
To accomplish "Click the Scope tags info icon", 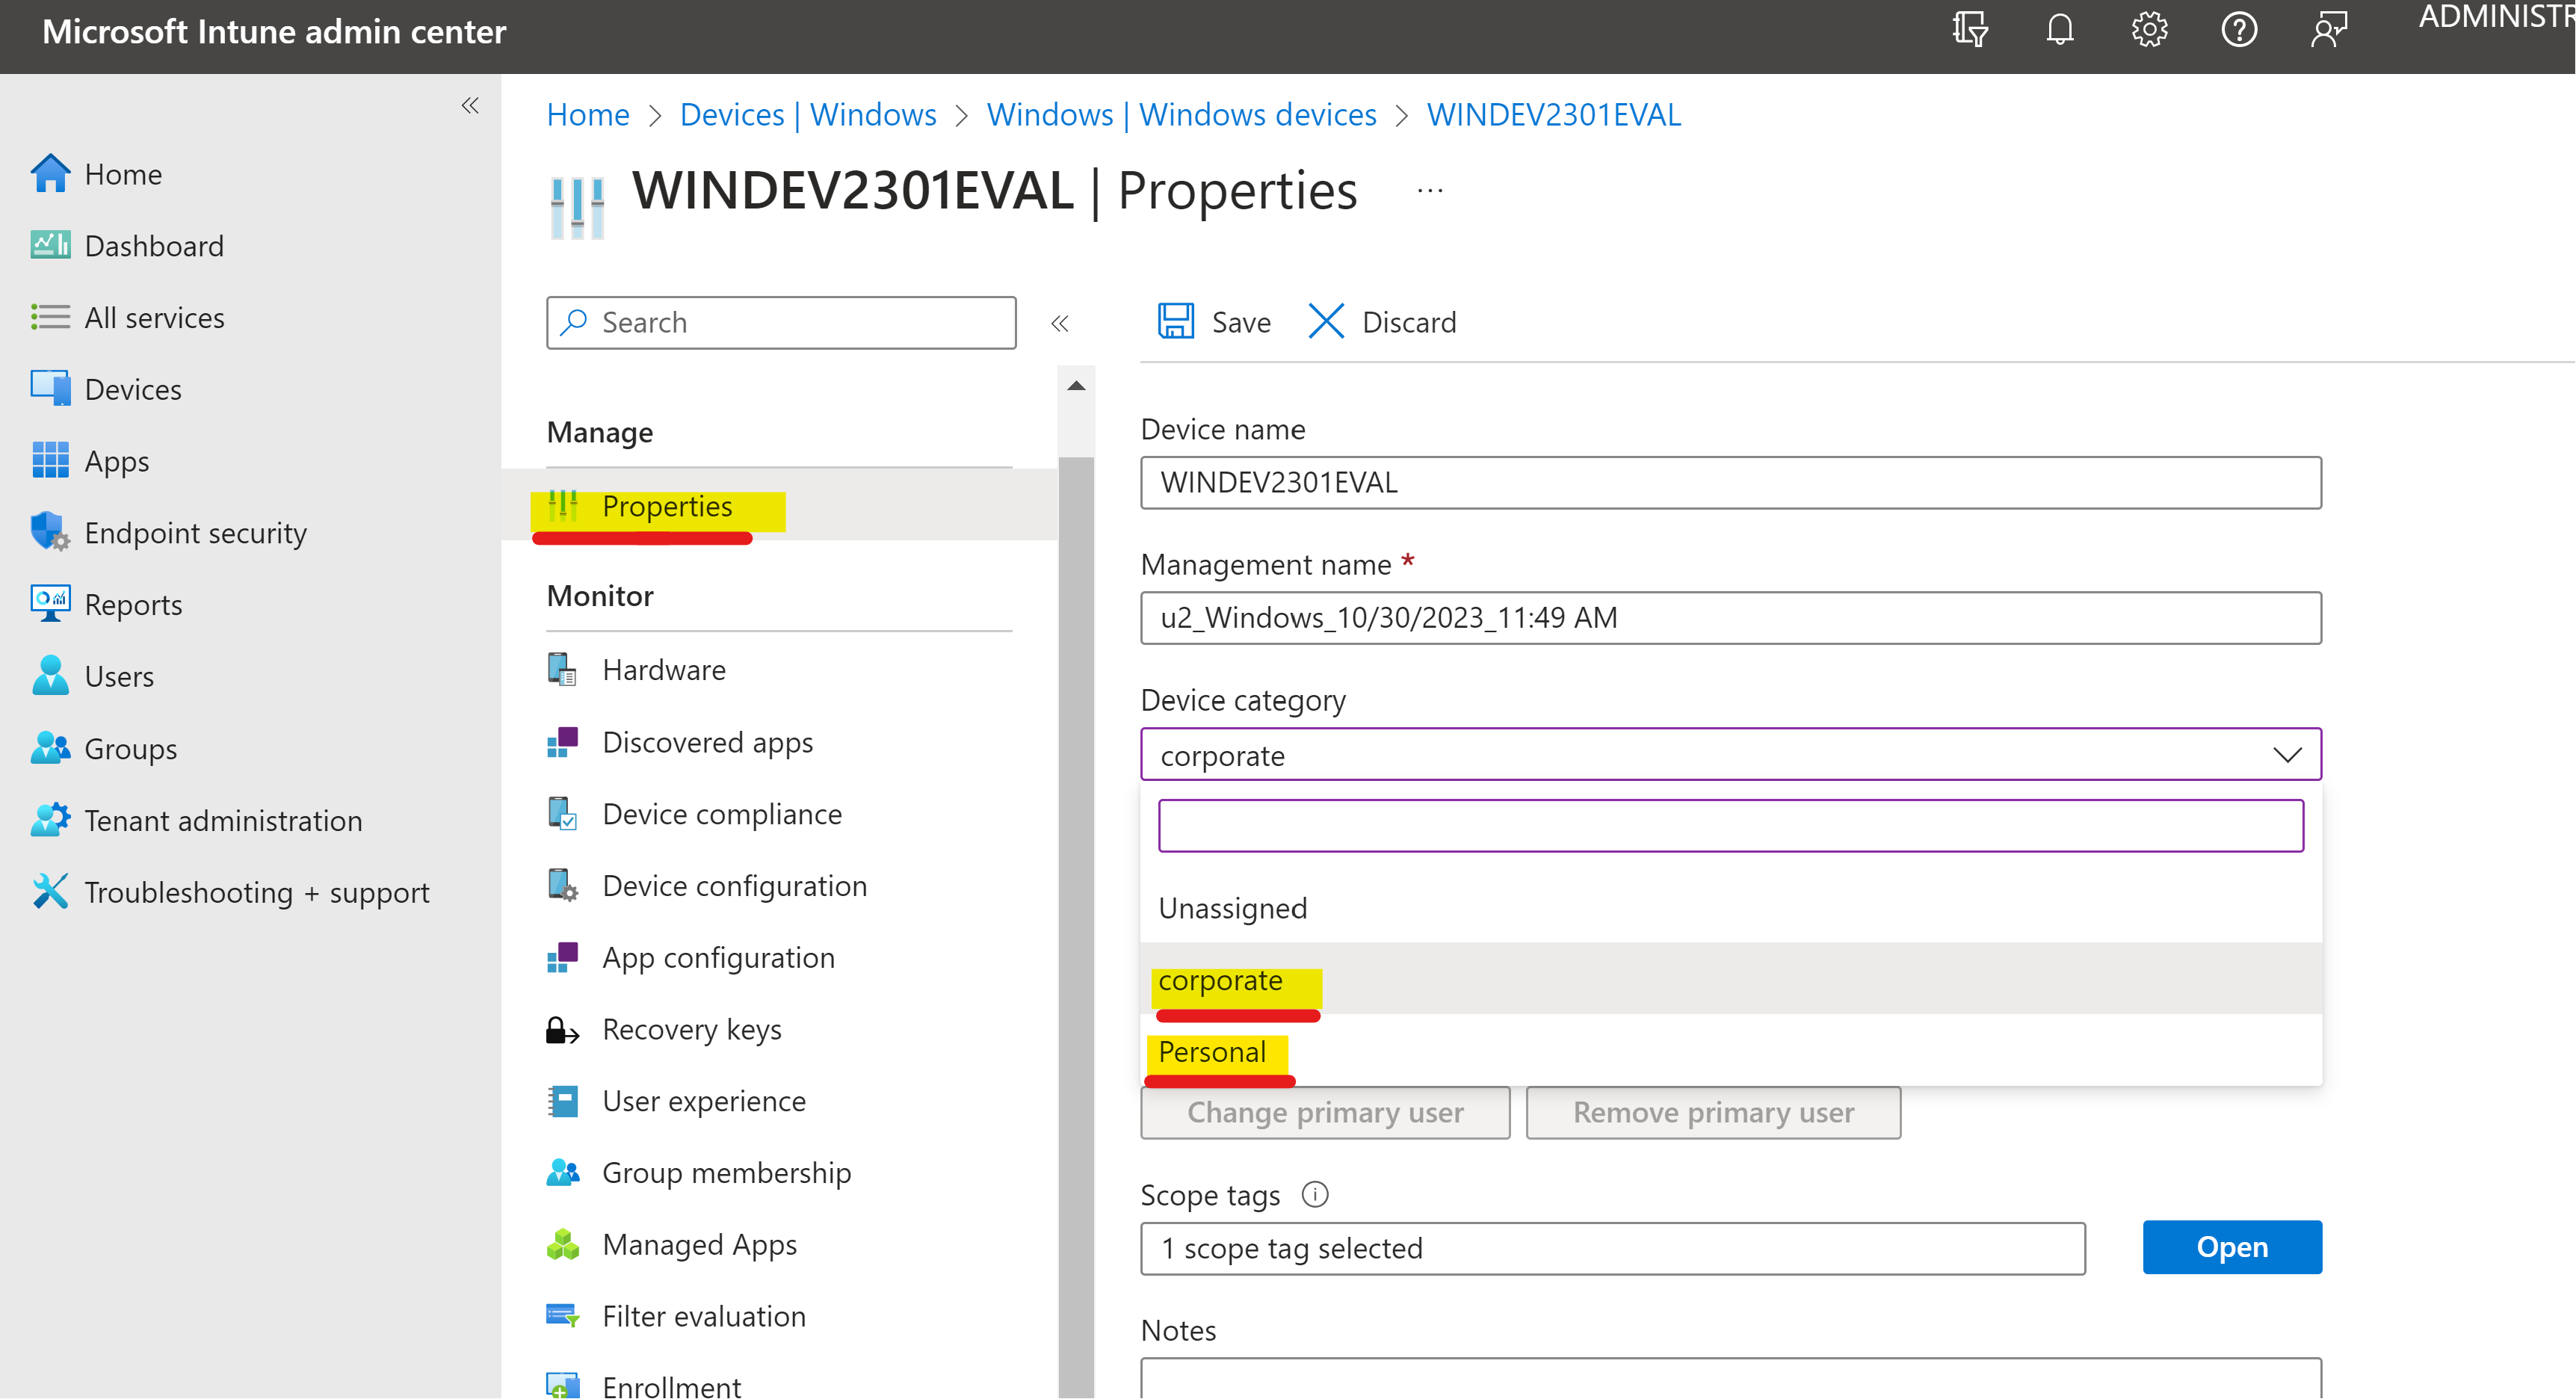I will point(1315,1194).
